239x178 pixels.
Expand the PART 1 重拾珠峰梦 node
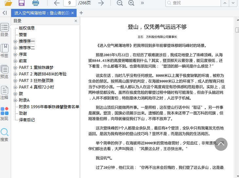pyautogui.click(x=15, y=68)
